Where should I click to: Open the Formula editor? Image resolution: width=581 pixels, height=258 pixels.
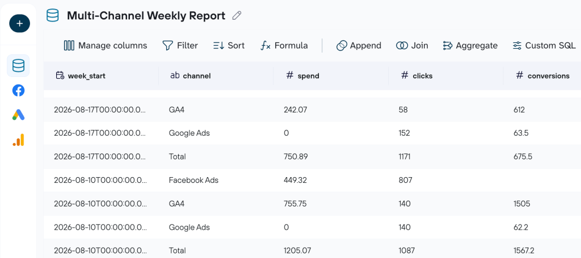point(284,45)
